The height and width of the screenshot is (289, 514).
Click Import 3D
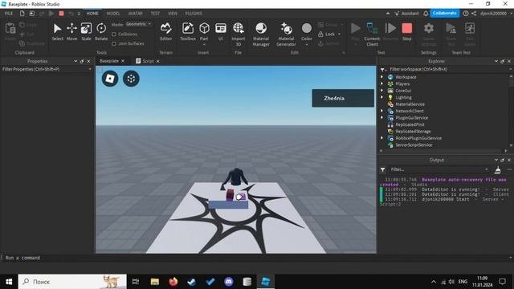tap(239, 34)
